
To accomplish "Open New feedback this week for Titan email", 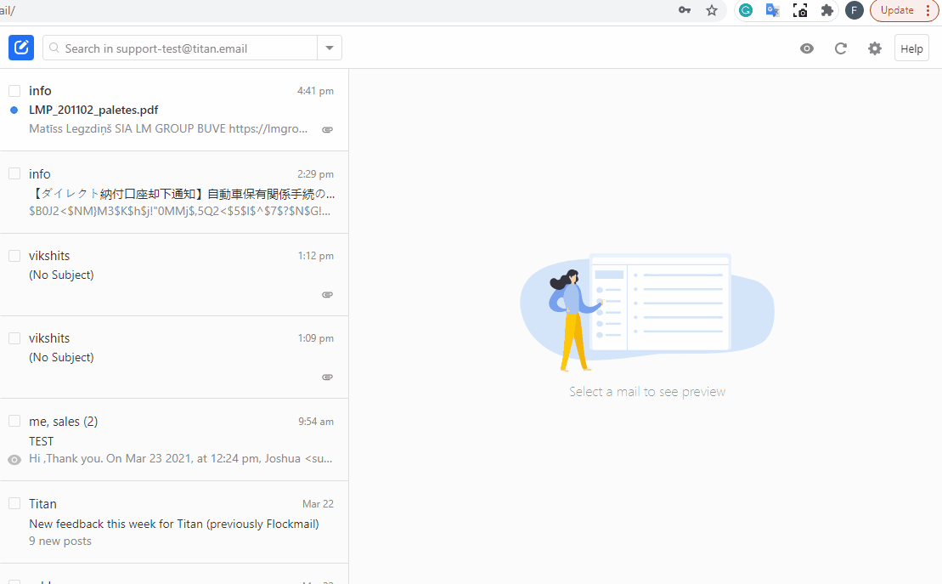I will click(174, 522).
